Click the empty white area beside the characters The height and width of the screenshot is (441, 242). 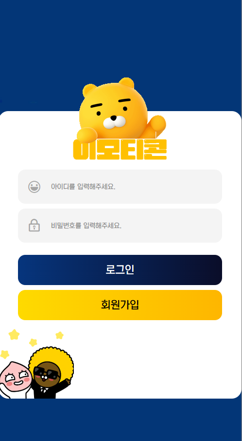157,363
